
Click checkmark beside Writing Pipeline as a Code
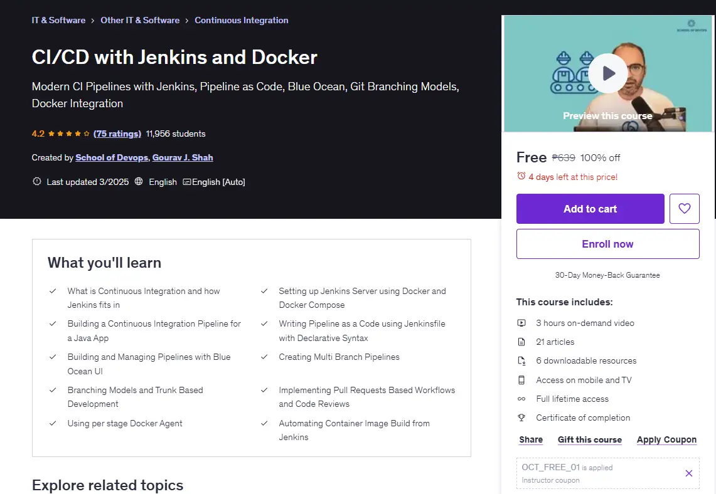coord(264,323)
